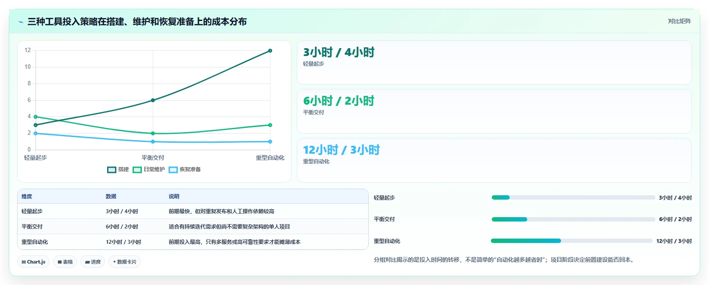Click description 前期投入最高，只有多服务或高可靠性要求才能摊薄成本
The height and width of the screenshot is (285, 709).
(234, 242)
